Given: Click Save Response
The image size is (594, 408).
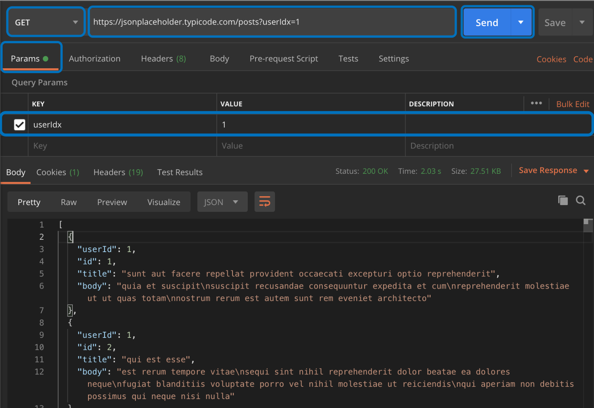Looking at the screenshot, I should (548, 170).
